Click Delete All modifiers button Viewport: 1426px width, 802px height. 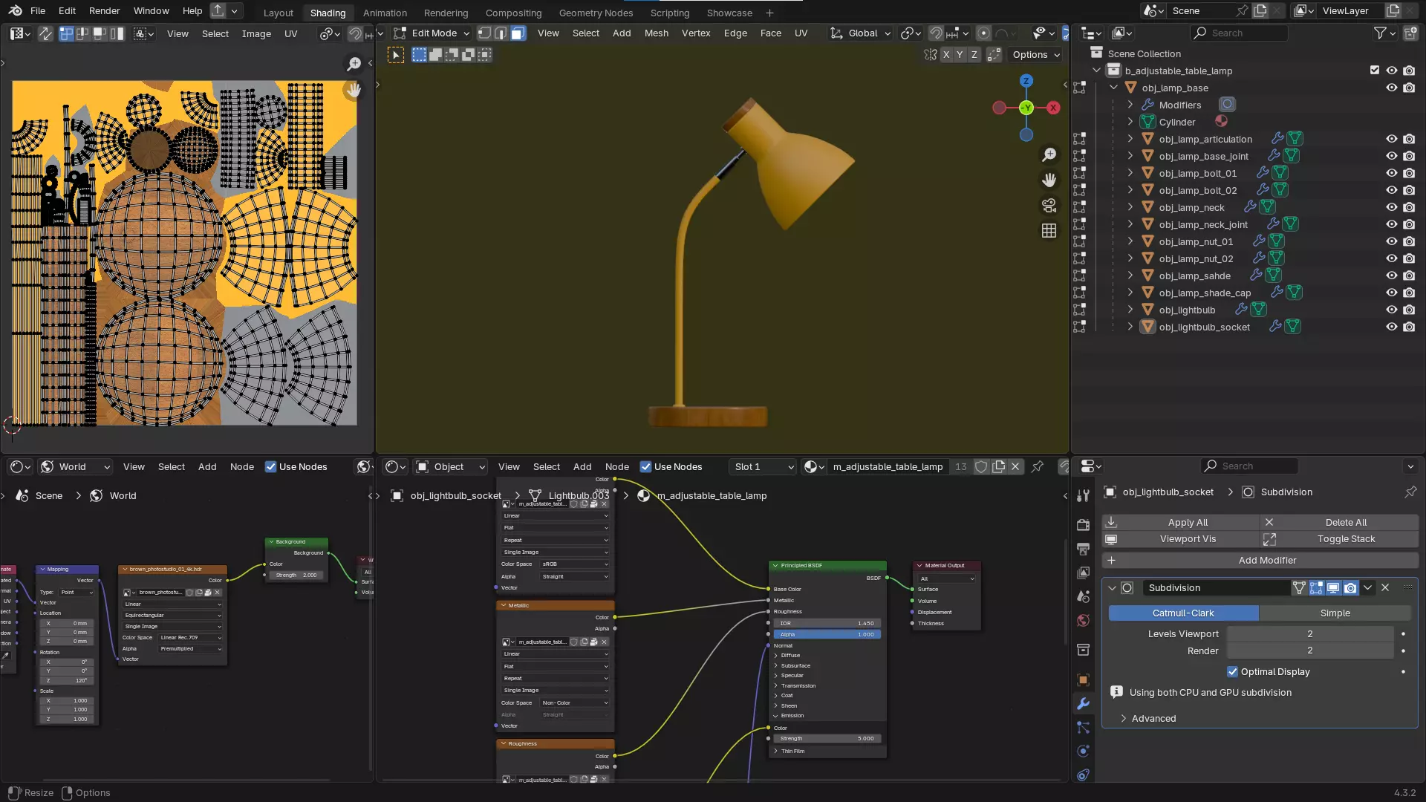point(1340,522)
